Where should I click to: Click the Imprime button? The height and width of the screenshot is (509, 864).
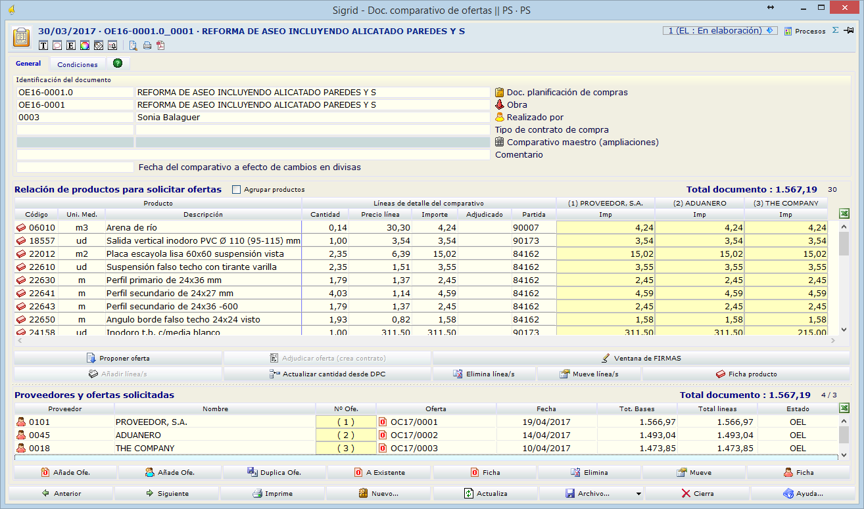pyautogui.click(x=273, y=493)
